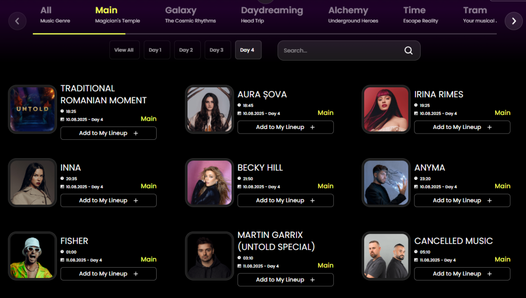Image resolution: width=526 pixels, height=298 pixels.
Task: Click the AURA ȘOVA artist name
Action: pyautogui.click(x=262, y=95)
